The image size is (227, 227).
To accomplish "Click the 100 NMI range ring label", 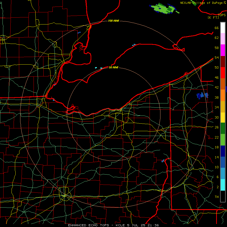I will [113, 21].
